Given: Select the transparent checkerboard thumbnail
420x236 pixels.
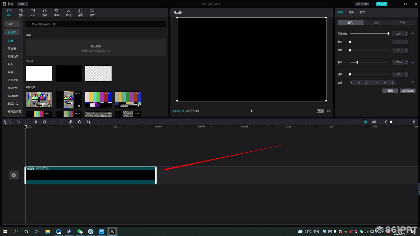Looking at the screenshot, I should [98, 73].
